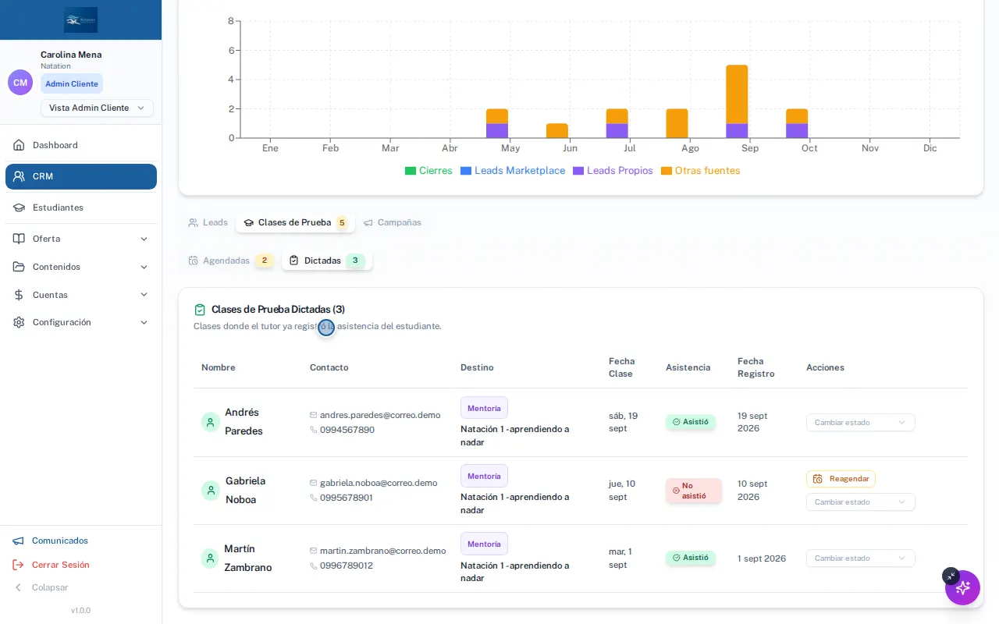Collapse the sidebar with Colapsar
The image size is (999, 624).
tap(41, 587)
